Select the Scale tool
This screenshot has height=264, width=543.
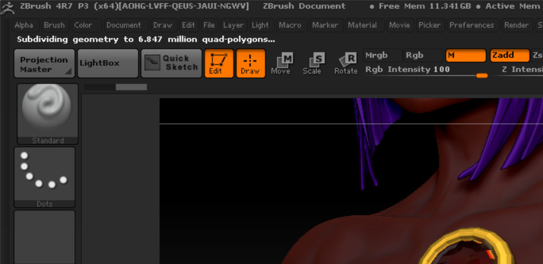pos(312,64)
